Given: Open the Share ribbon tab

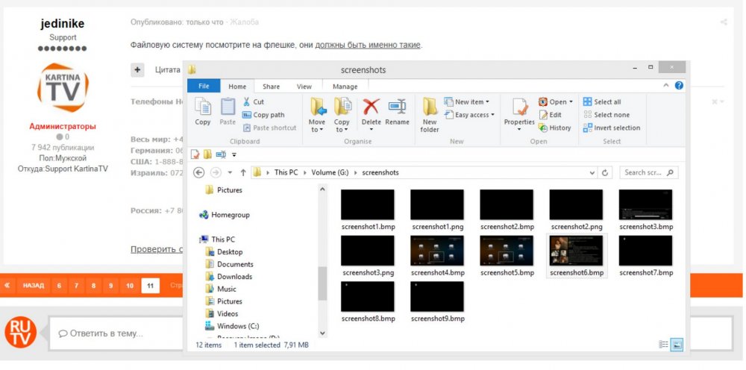Looking at the screenshot, I should [x=271, y=87].
